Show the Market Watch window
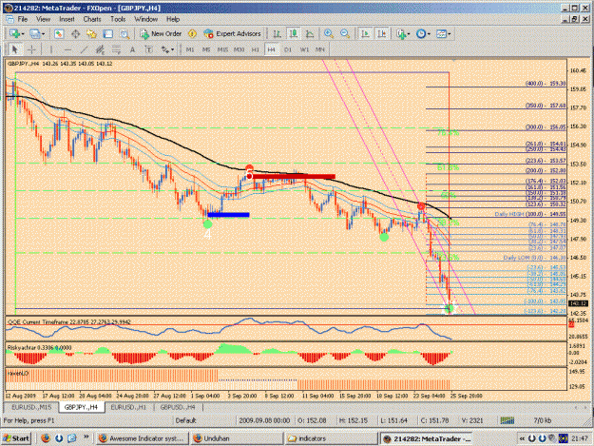The height and width of the screenshot is (446, 594). pos(58,33)
